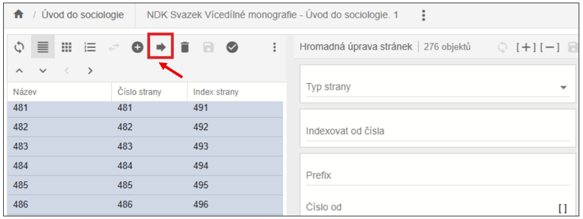
Task: Click the [−] bracket remove button
Action: click(549, 48)
